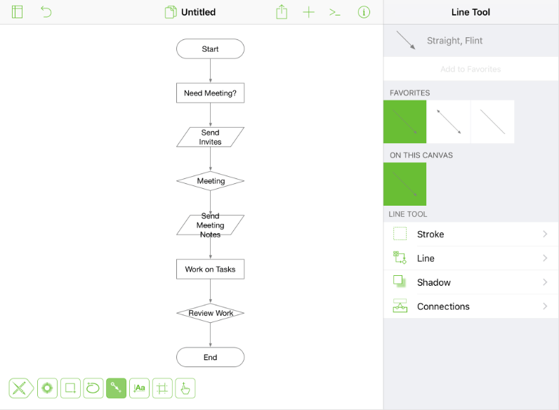This screenshot has width=559, height=410.
Task: Click the plus add button
Action: tap(308, 12)
